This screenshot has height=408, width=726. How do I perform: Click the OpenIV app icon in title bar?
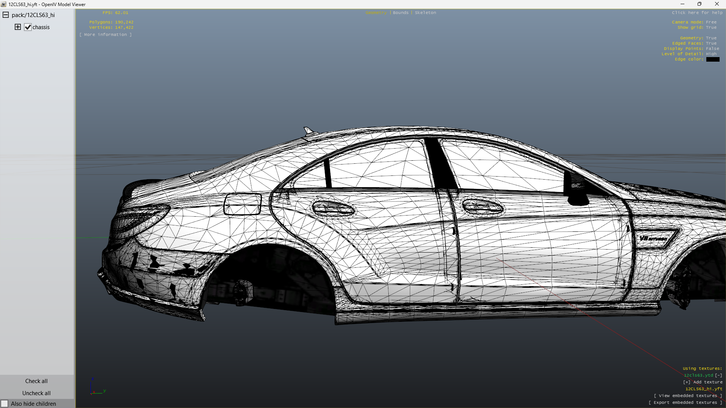click(x=4, y=4)
